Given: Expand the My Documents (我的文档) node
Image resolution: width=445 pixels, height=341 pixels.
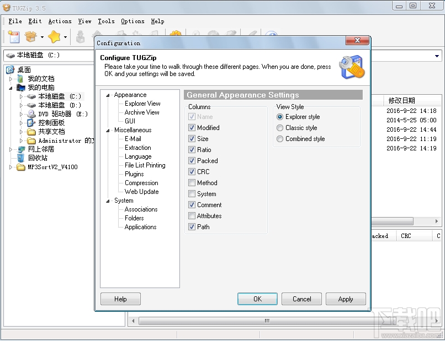Looking at the screenshot, I should pos(10,79).
